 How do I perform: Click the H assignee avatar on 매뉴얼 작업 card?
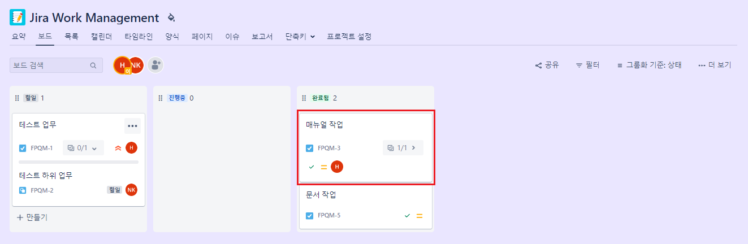337,167
